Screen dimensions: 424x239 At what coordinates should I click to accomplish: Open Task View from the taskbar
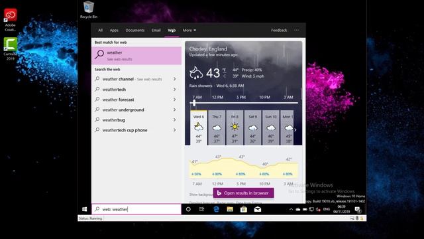[x=201, y=209]
